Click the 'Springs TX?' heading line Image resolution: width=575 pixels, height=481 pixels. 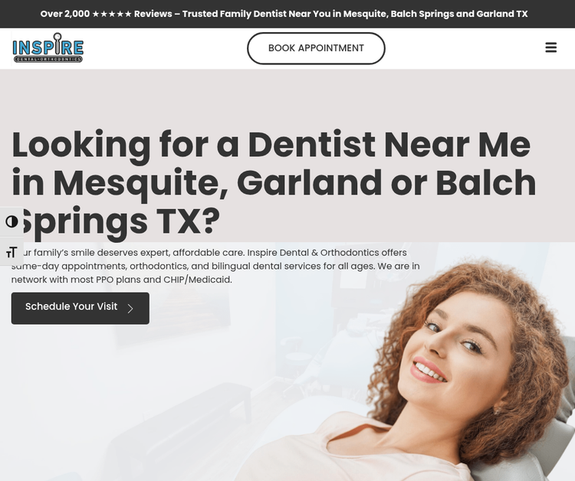click(x=116, y=222)
